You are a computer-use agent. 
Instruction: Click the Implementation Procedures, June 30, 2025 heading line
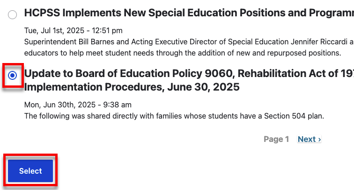132,87
